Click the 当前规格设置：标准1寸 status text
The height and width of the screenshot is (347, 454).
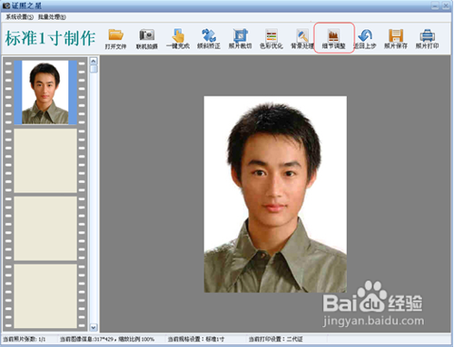coord(196,339)
